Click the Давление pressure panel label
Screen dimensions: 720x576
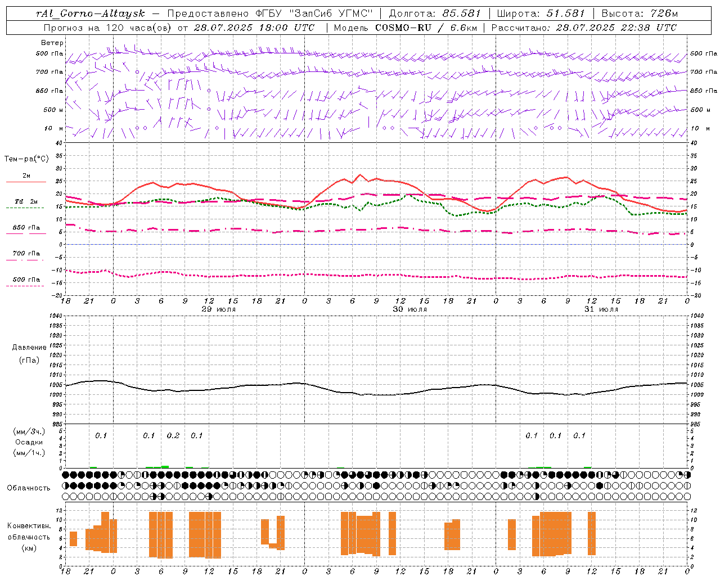(29, 348)
